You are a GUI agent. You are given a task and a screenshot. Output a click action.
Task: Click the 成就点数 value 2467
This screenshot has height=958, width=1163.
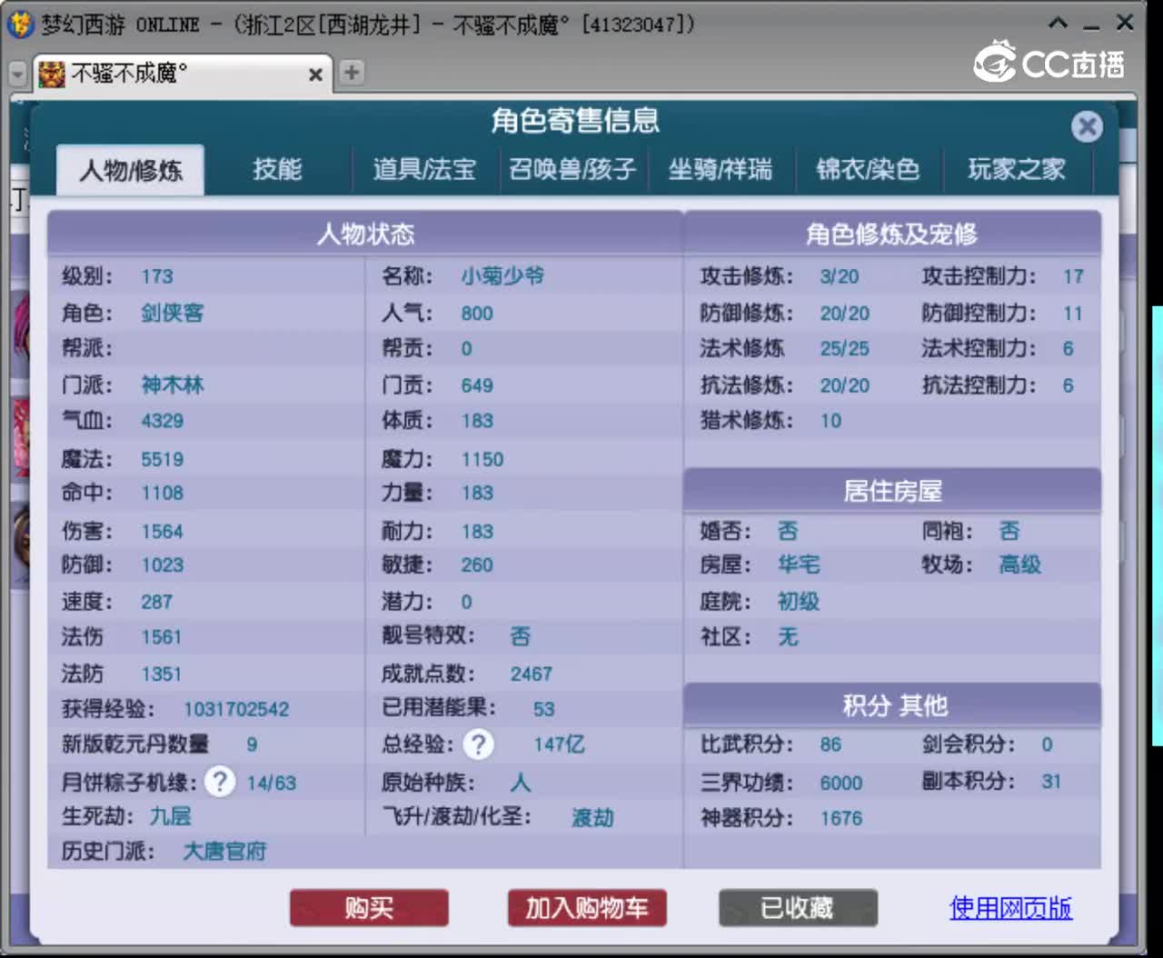click(x=532, y=674)
